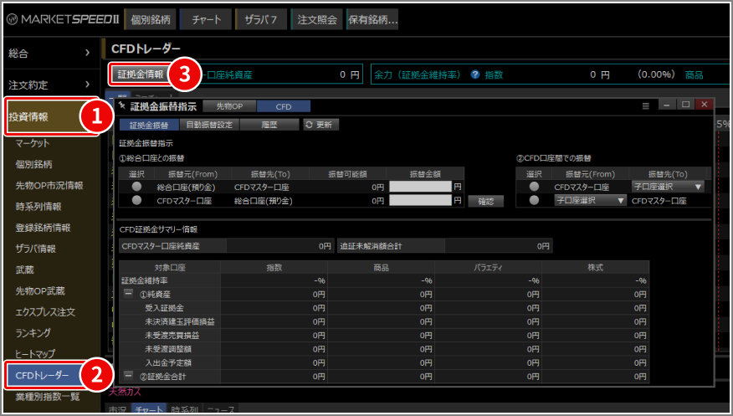Screen dimensions: 733x416
Task: Switch to the ザラバ7 top tab
Action: (261, 19)
